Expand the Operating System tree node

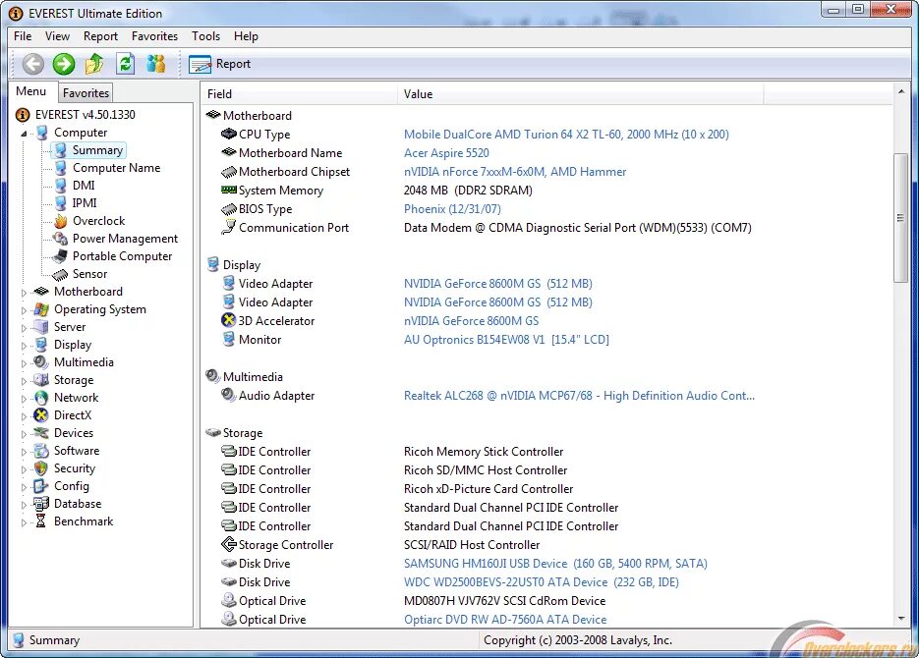[x=24, y=310]
